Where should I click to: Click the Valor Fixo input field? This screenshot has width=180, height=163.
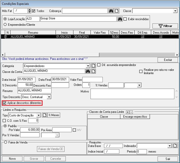click(93, 79)
